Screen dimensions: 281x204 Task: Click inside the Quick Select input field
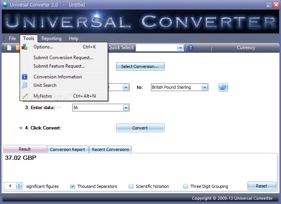point(156,48)
